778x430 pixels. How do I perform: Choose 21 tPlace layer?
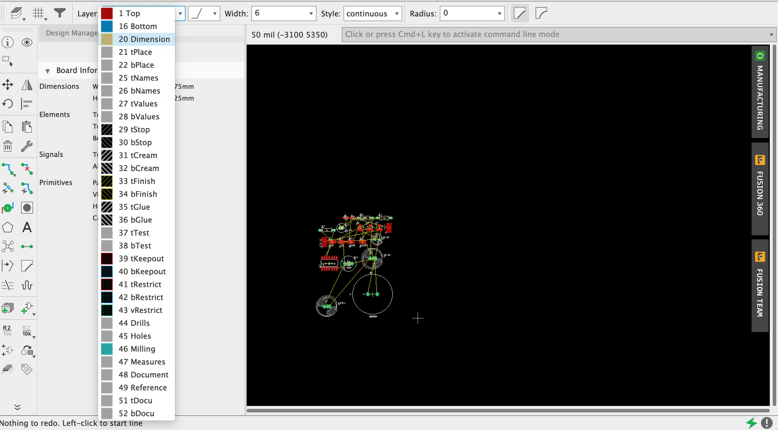pyautogui.click(x=137, y=52)
